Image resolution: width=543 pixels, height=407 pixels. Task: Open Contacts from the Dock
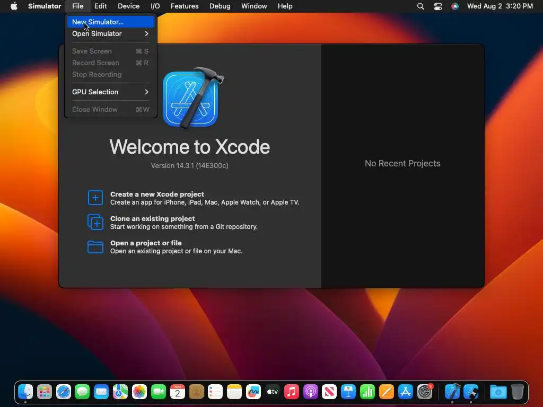pyautogui.click(x=196, y=392)
